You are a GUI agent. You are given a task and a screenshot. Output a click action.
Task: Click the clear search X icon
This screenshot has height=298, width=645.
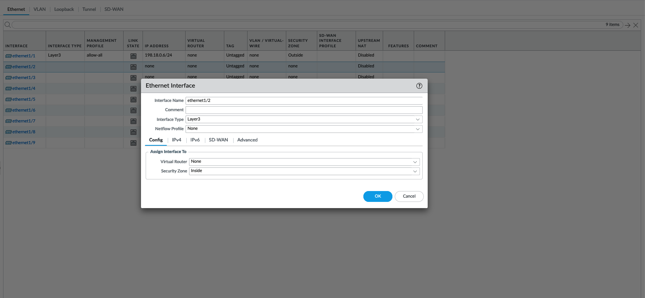[x=636, y=25]
